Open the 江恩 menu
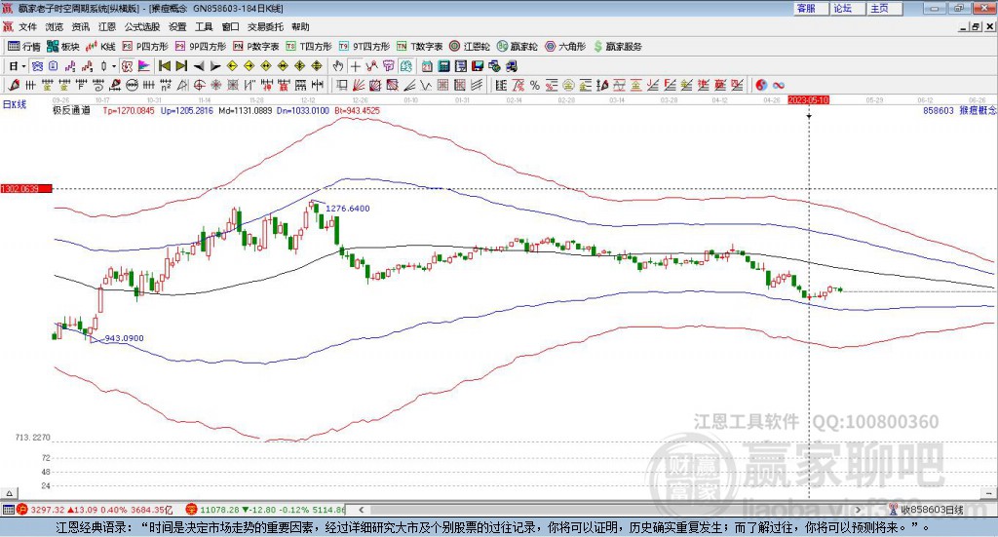 107,26
